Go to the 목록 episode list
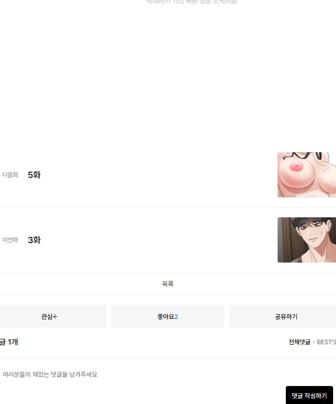 pyautogui.click(x=168, y=284)
